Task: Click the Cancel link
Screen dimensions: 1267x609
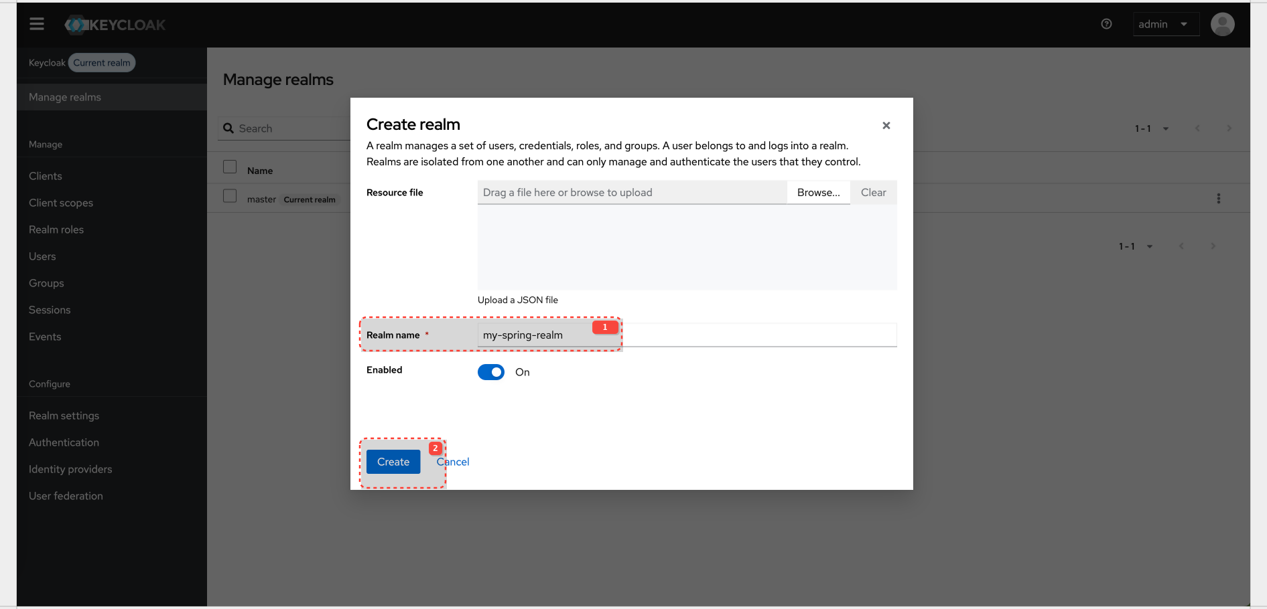Action: click(453, 462)
